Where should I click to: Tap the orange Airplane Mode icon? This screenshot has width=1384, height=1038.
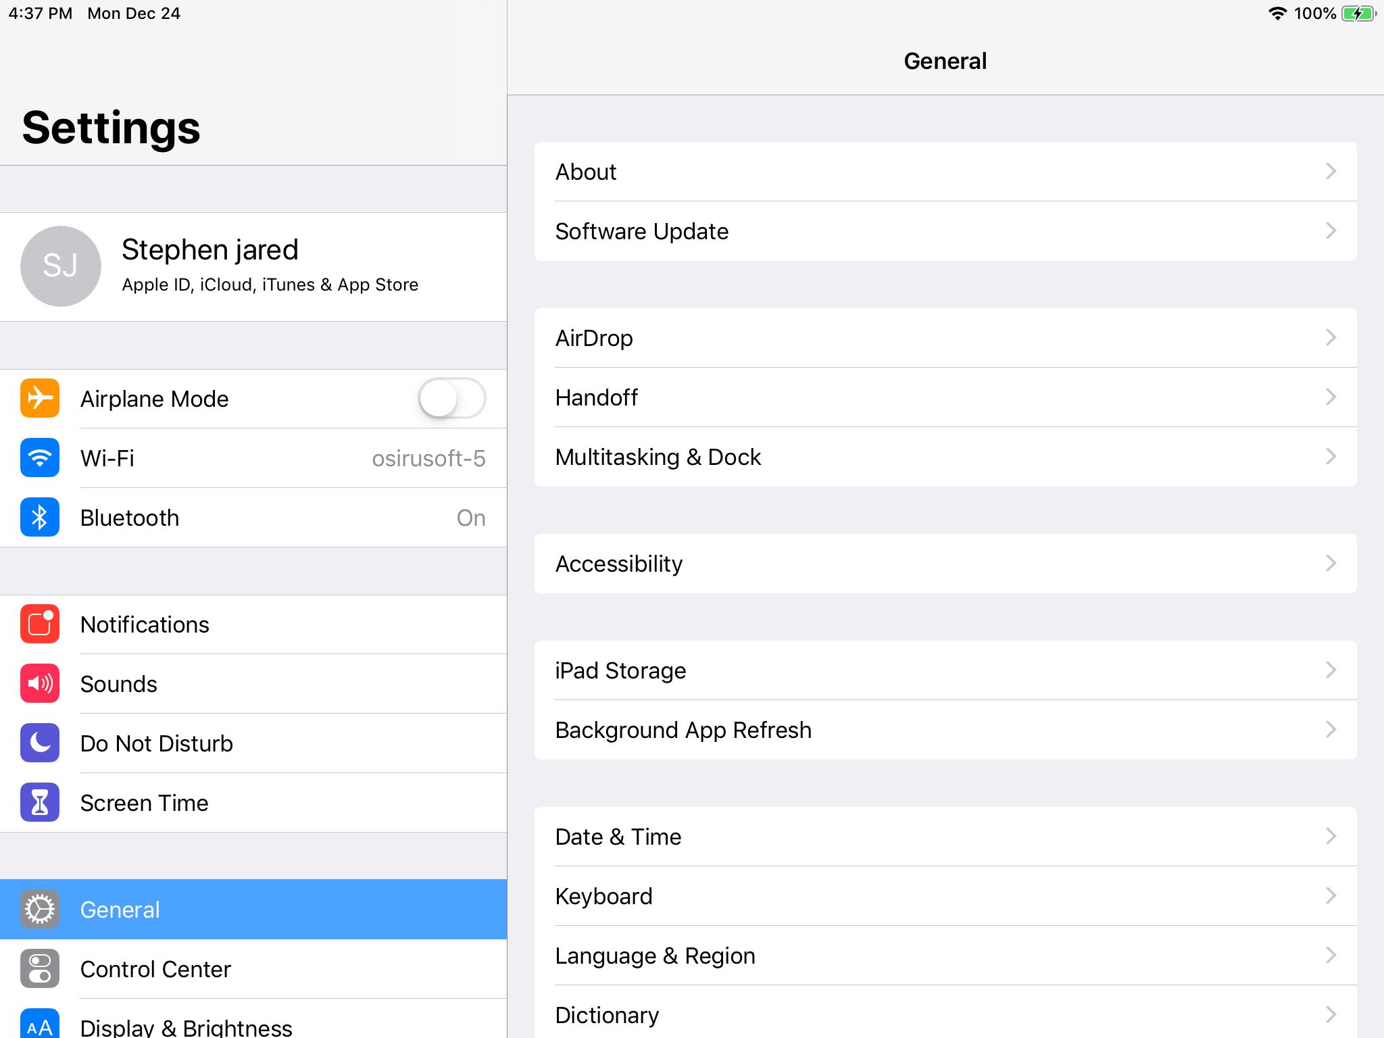tap(40, 398)
